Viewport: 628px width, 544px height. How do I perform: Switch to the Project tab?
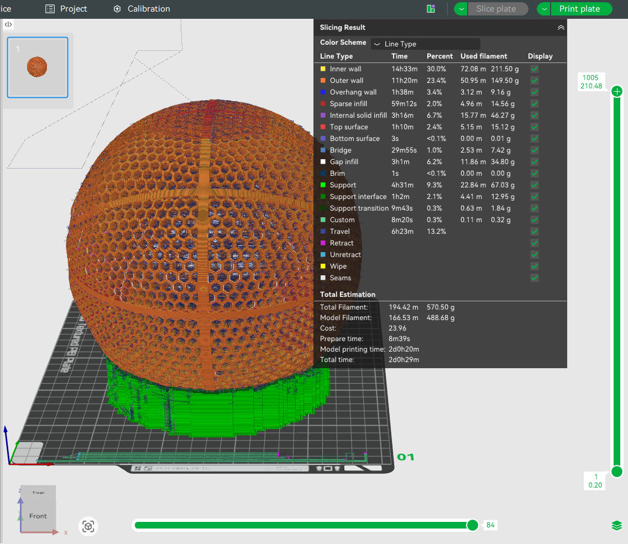coord(66,9)
